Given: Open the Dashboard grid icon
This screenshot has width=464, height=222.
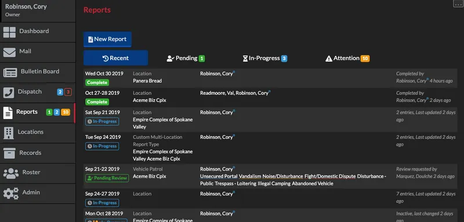Looking at the screenshot, I should point(9,32).
